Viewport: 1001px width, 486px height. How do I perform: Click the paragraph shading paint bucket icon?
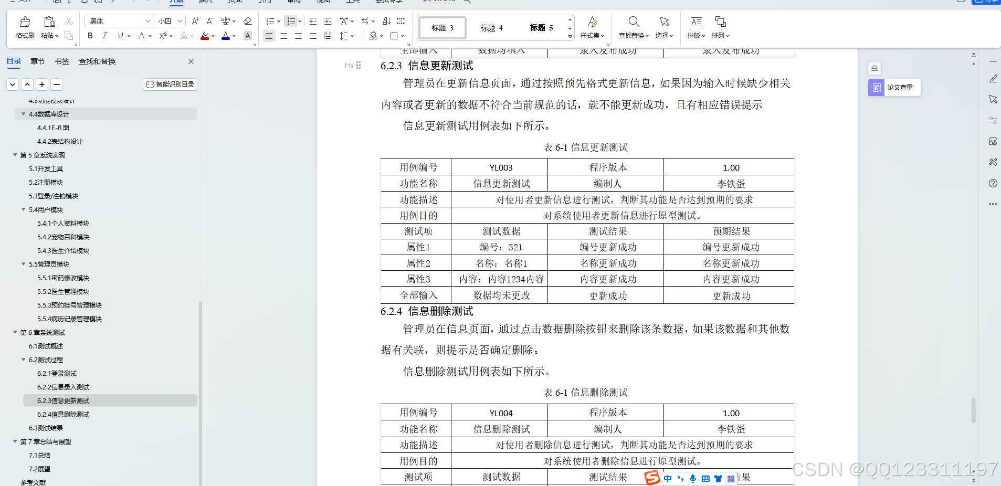coord(373,36)
